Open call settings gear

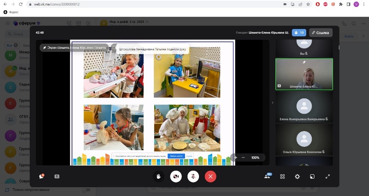click(x=297, y=177)
